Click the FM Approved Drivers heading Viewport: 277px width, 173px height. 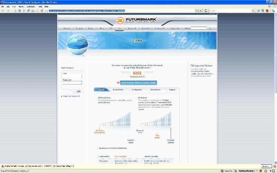(x=202, y=66)
